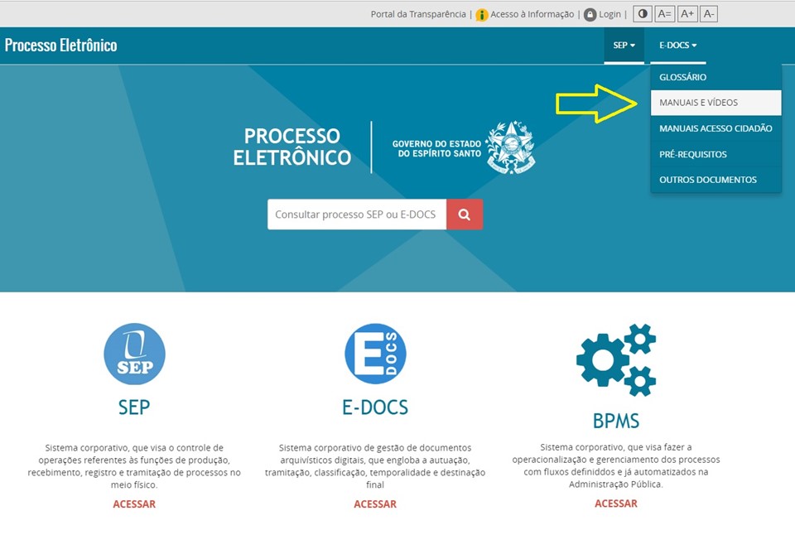Click the red search magnifier button

(x=465, y=214)
